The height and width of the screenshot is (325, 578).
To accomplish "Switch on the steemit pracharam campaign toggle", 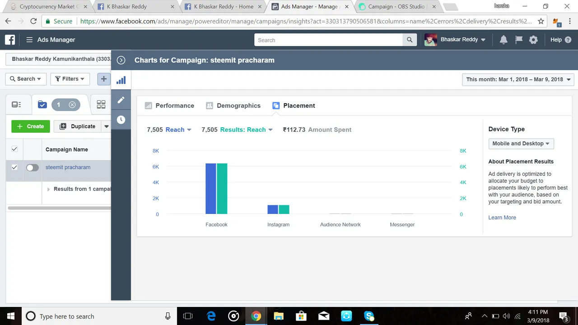I will pyautogui.click(x=33, y=167).
